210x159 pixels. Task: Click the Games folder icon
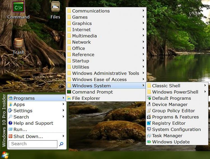(x=69, y=17)
